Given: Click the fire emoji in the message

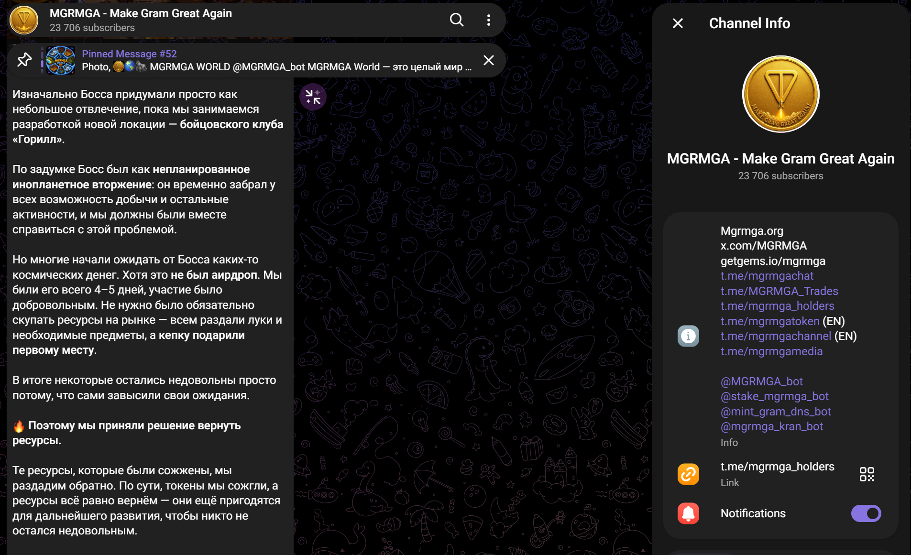Looking at the screenshot, I should pyautogui.click(x=19, y=426).
